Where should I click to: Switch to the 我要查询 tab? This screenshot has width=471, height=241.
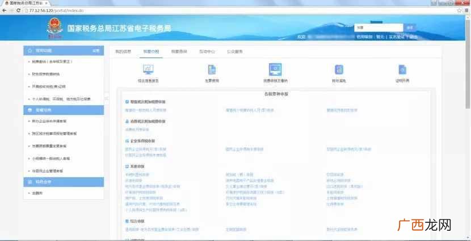[179, 51]
